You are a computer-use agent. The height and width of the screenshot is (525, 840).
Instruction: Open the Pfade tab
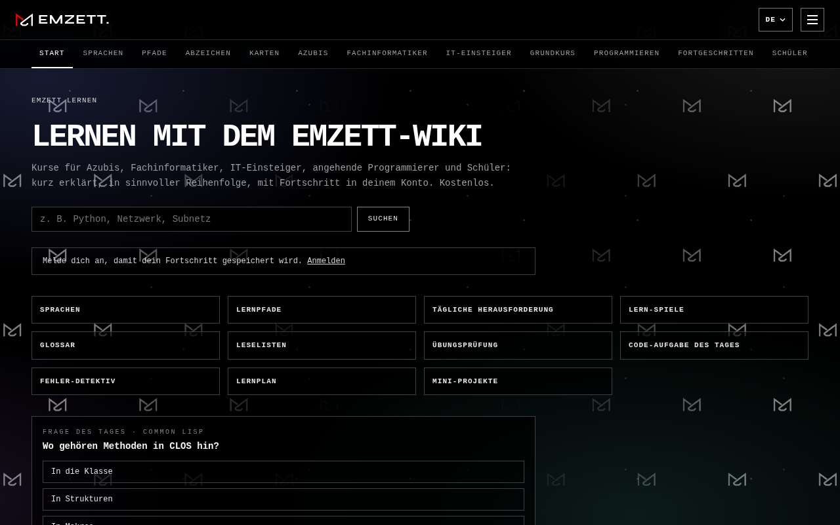(154, 53)
